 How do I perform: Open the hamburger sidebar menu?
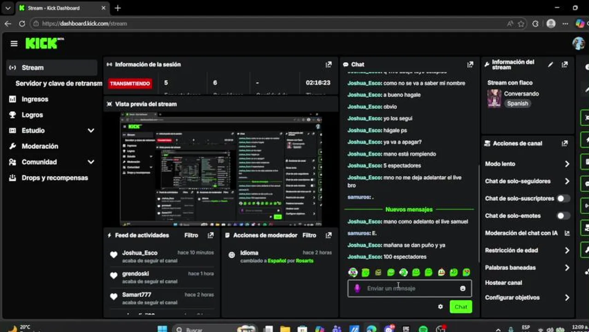[x=14, y=43]
